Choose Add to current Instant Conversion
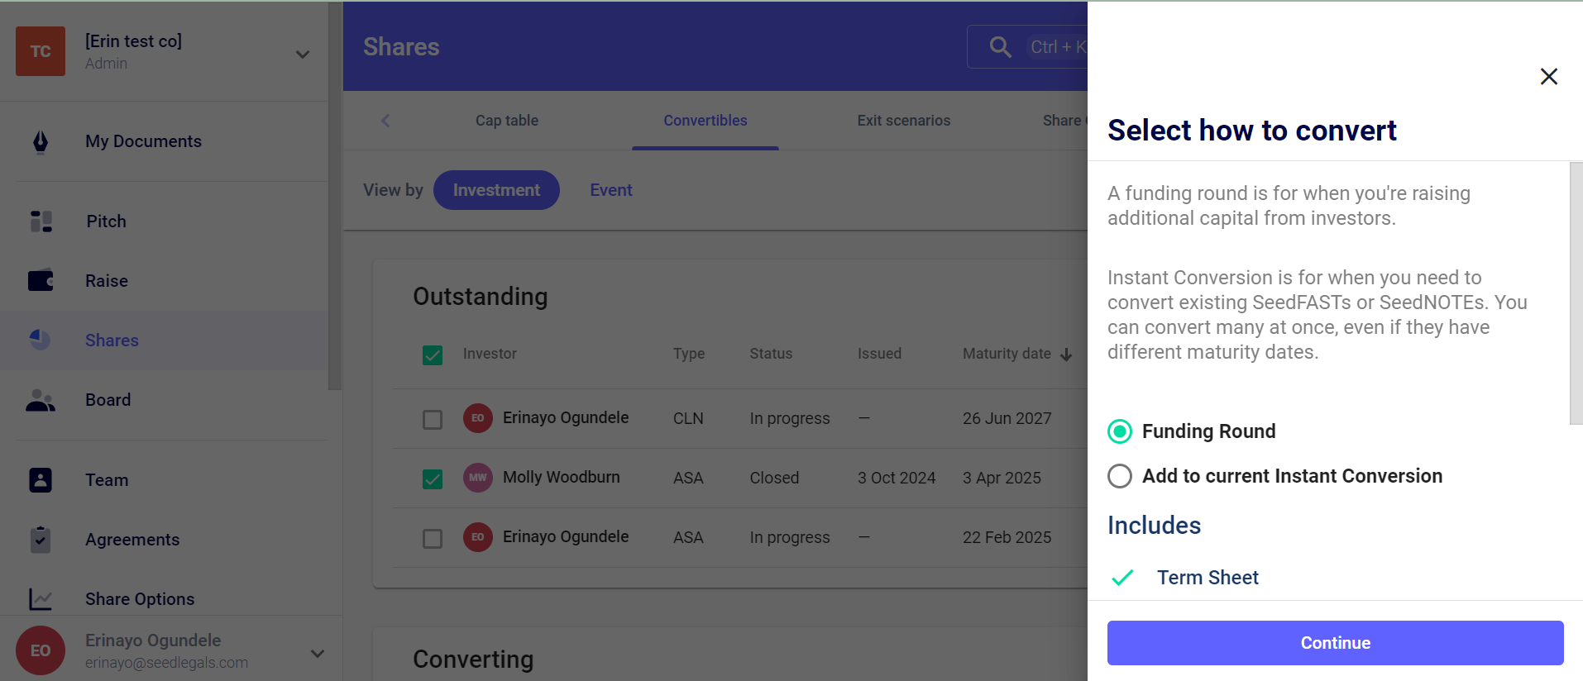The height and width of the screenshot is (681, 1583). pos(1120,476)
